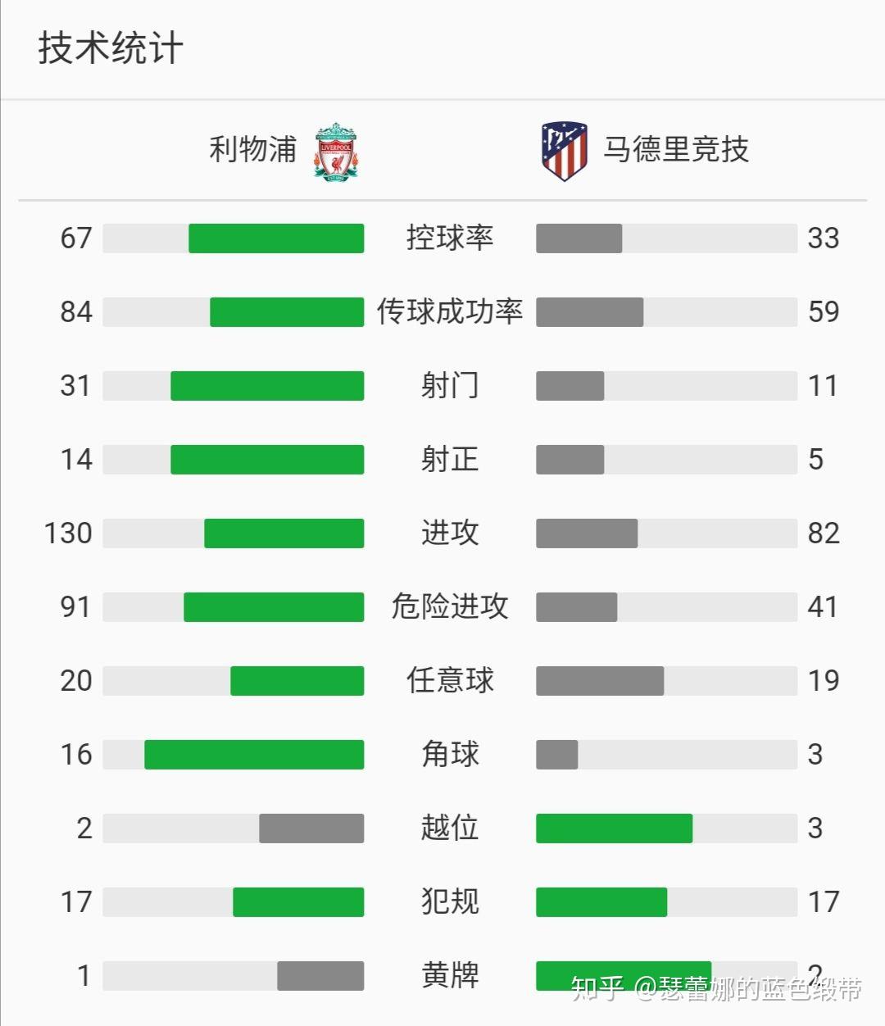Click Liverpool's green 射门 shots bar

(267, 385)
